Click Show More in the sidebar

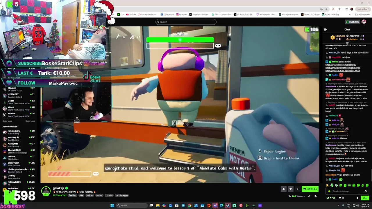click(x=7, y=121)
